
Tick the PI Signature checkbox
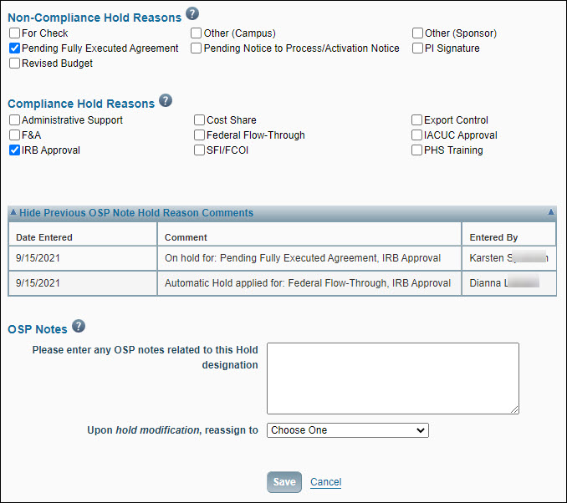pyautogui.click(x=417, y=48)
